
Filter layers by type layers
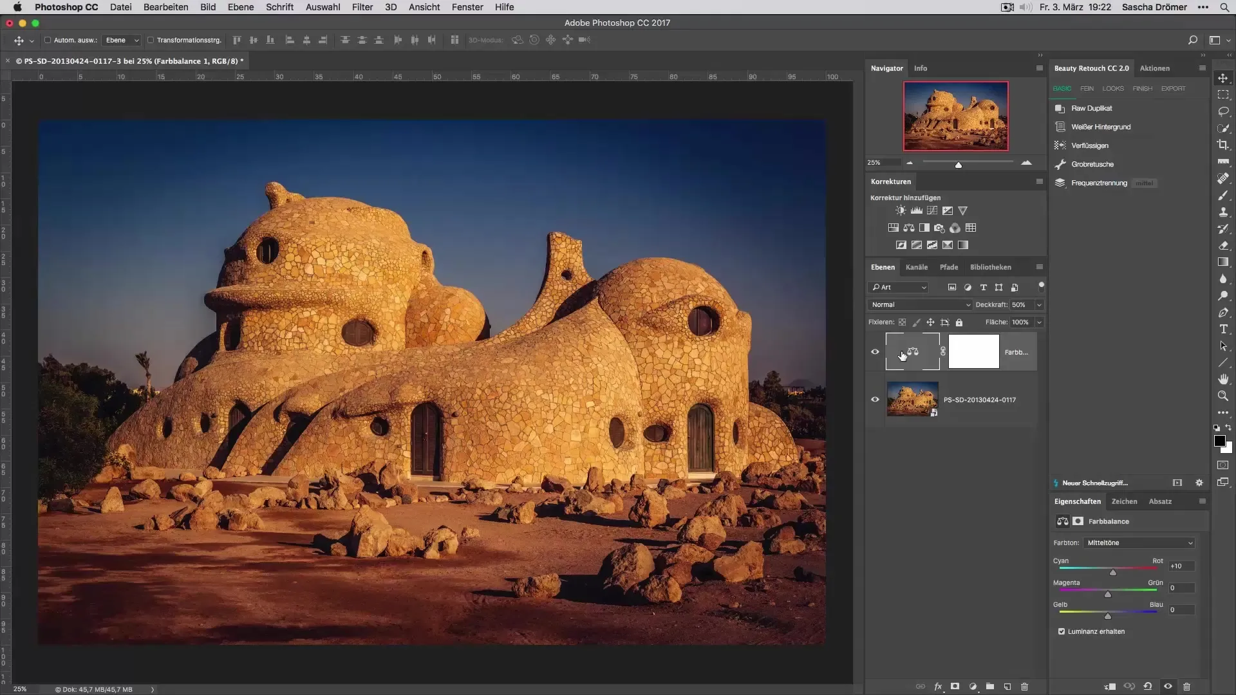(983, 287)
